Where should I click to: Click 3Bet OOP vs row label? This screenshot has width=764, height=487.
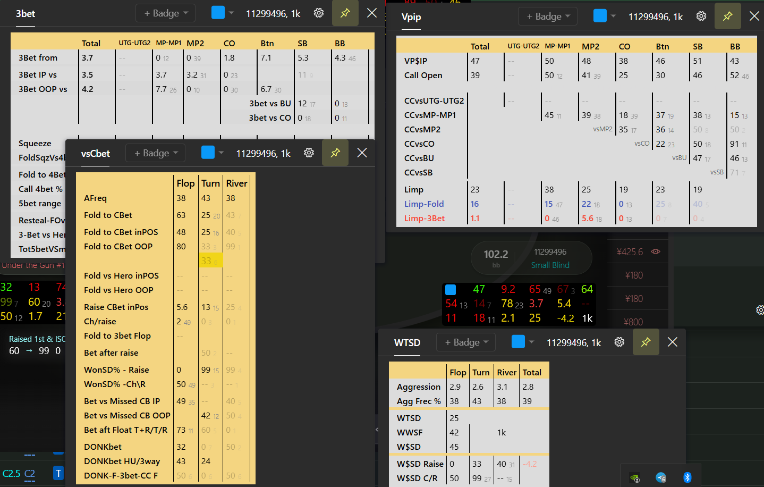pos(43,89)
